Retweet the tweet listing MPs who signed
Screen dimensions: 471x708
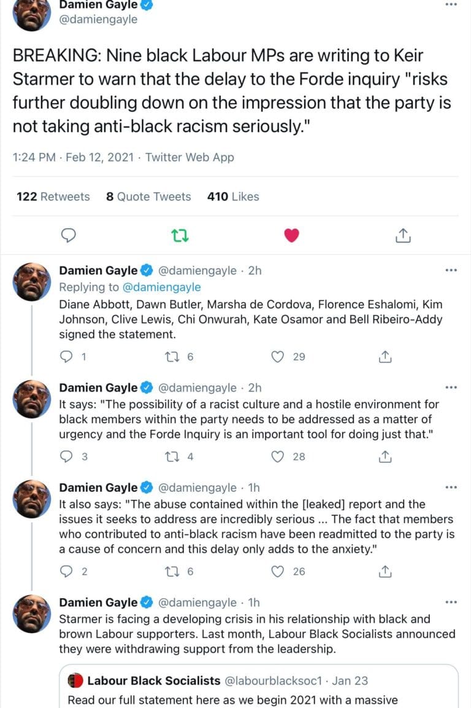(x=174, y=356)
